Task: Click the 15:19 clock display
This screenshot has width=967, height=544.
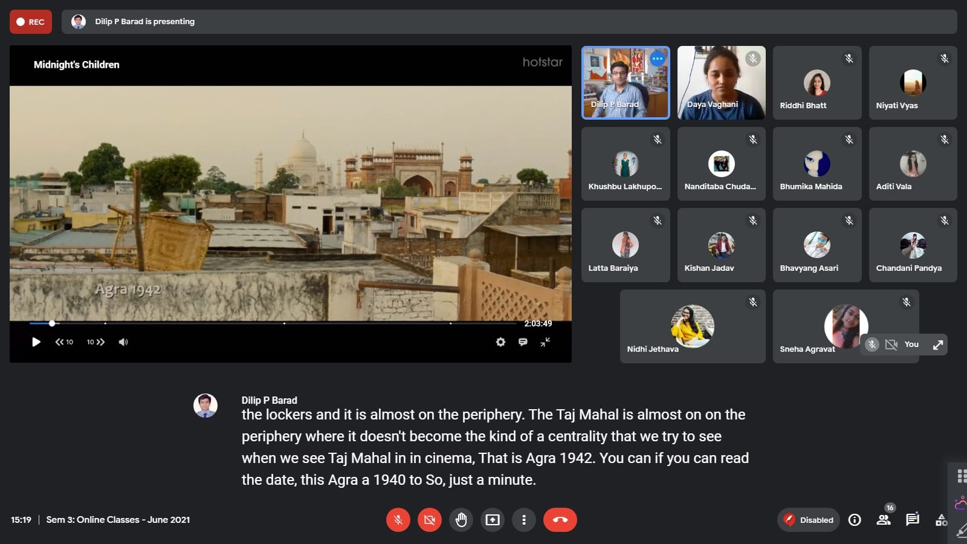Action: tap(21, 520)
